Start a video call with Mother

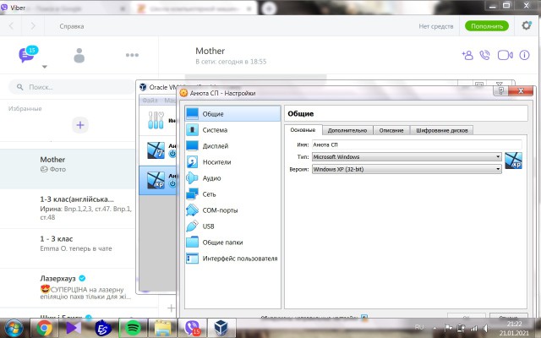pos(505,55)
